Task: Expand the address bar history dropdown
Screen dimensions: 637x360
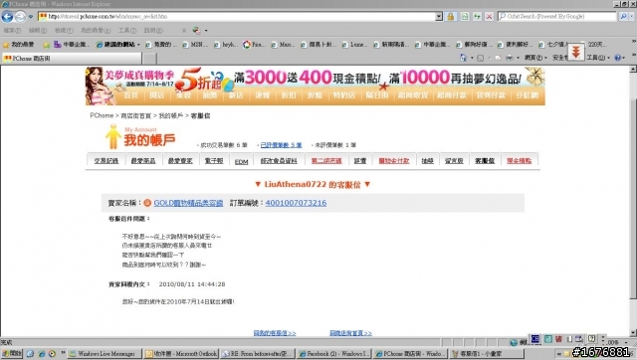Action: click(439, 17)
